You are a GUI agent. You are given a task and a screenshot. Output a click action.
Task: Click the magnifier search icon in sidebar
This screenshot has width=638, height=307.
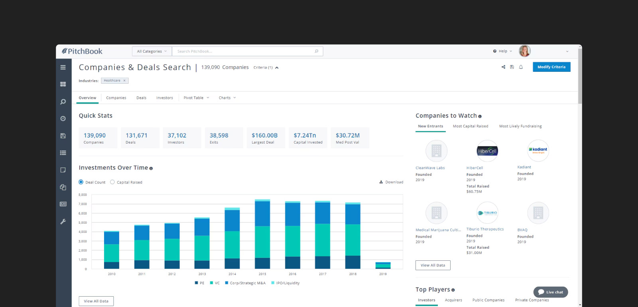pos(63,102)
